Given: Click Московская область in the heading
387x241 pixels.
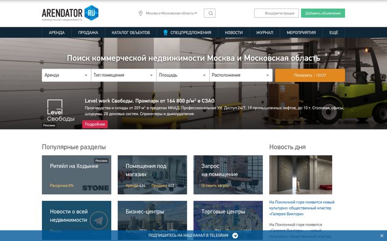Looking at the screenshot, I should pyautogui.click(x=282, y=58).
